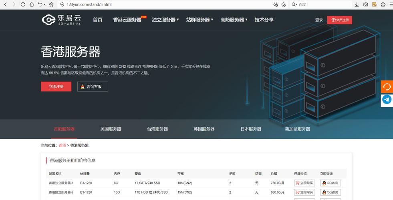This screenshot has width=393, height=200.
Task: Select the 新加坡服务器 tab
Action: [298, 129]
